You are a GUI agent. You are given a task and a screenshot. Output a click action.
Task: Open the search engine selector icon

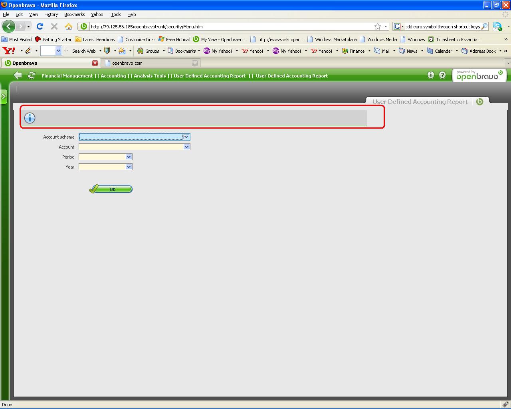[x=399, y=26]
